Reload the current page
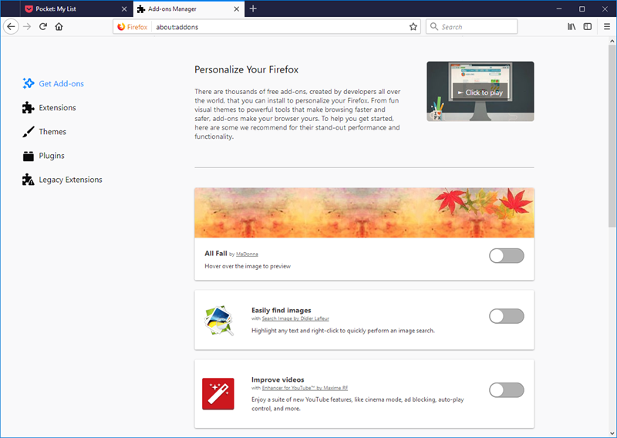Screen dimensions: 617x438 click(x=43, y=26)
